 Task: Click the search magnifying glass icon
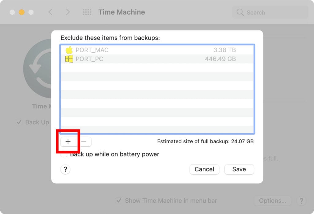240,12
